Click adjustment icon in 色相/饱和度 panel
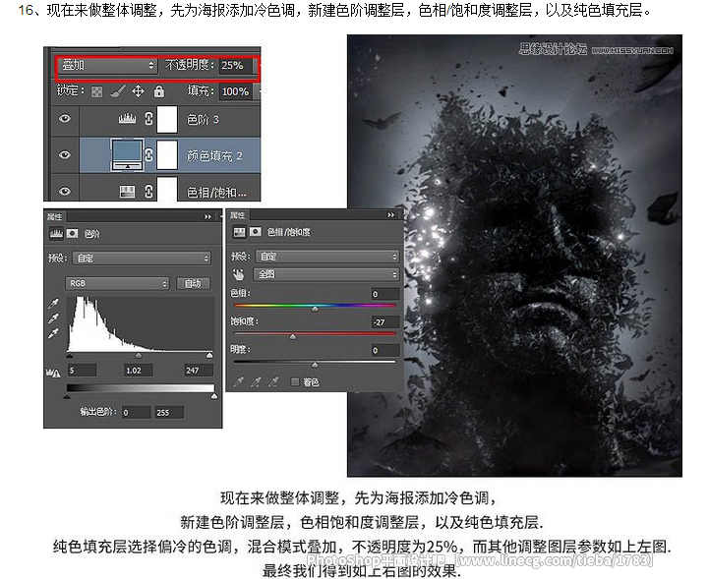 [239, 232]
